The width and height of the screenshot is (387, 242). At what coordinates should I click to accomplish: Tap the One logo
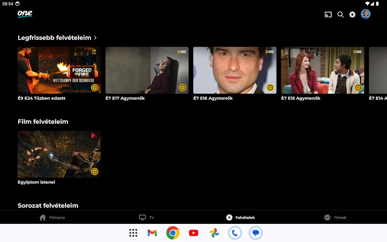pyautogui.click(x=25, y=14)
